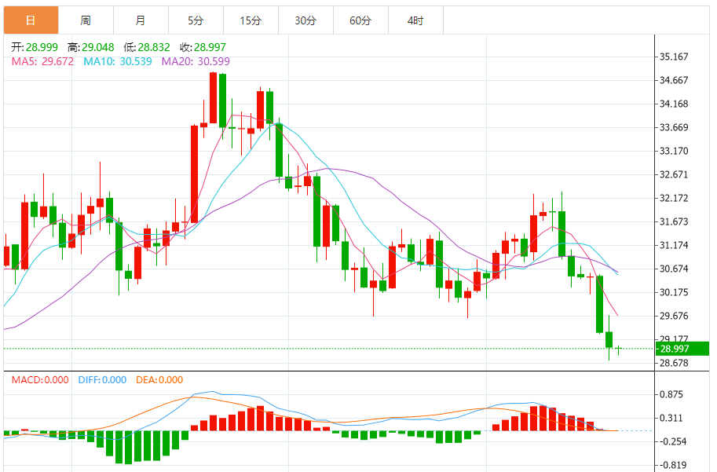The width and height of the screenshot is (717, 472).
Task: Select the 日 daily chart tab
Action: pos(31,20)
